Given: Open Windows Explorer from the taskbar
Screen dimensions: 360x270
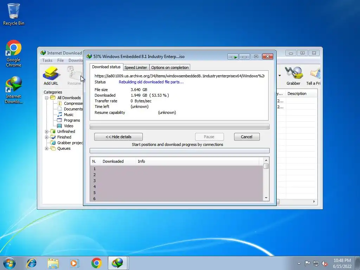Looking at the screenshot, I should click(x=53, y=263).
